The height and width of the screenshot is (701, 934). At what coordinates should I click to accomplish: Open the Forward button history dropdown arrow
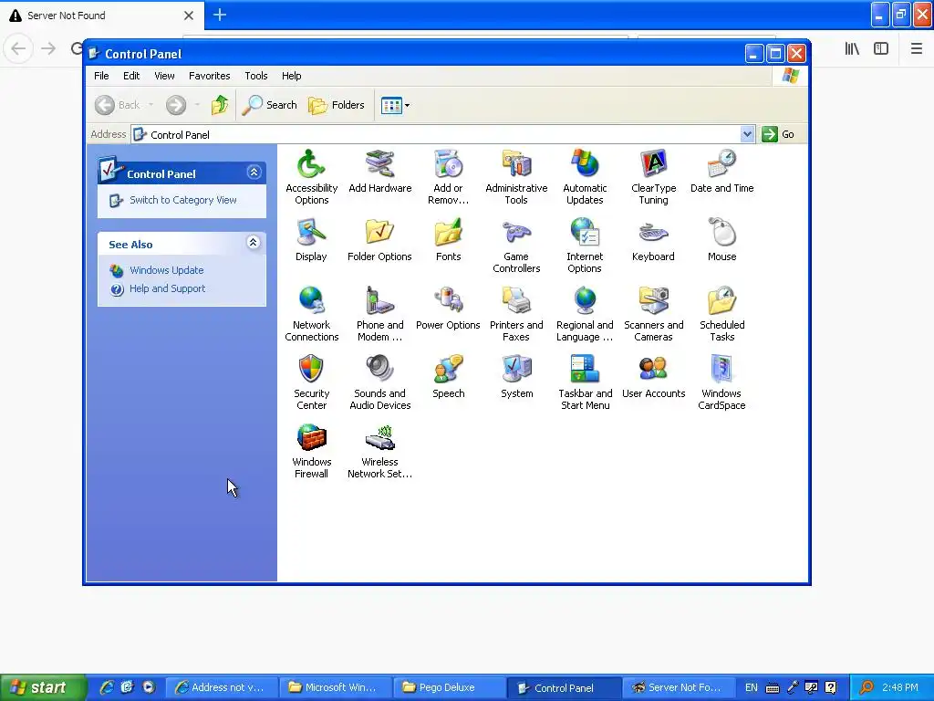(197, 105)
